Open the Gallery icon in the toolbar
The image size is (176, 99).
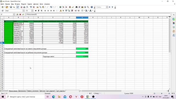pyautogui.click(x=82, y=7)
